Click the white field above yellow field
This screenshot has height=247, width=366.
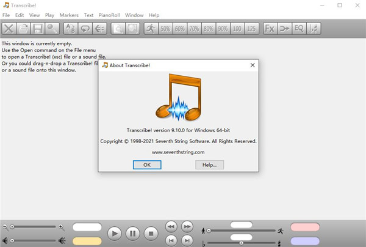tap(87, 227)
